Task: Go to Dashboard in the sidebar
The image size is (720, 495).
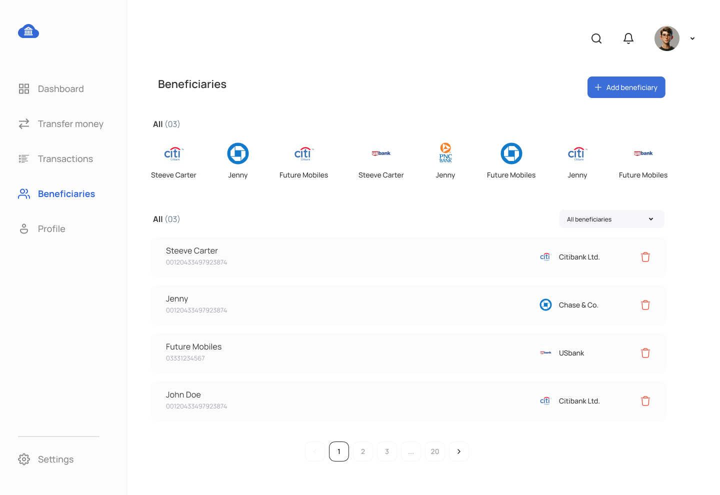Action: point(51,89)
